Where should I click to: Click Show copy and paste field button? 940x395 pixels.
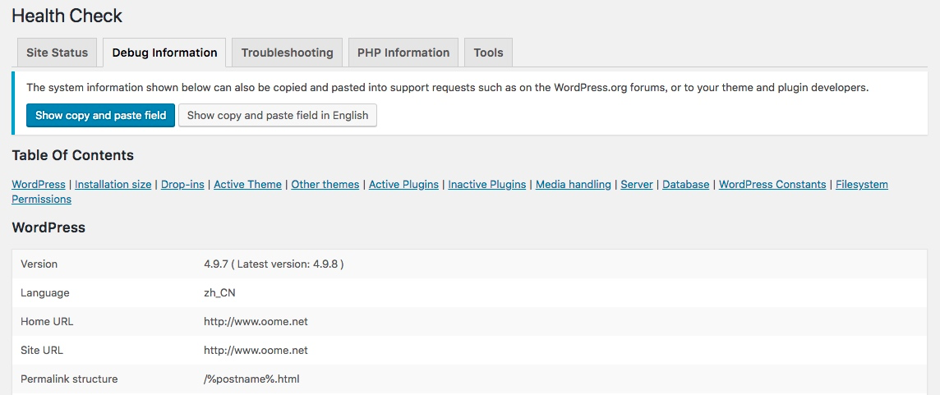(100, 115)
